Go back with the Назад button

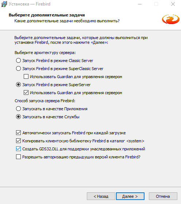[101, 196]
